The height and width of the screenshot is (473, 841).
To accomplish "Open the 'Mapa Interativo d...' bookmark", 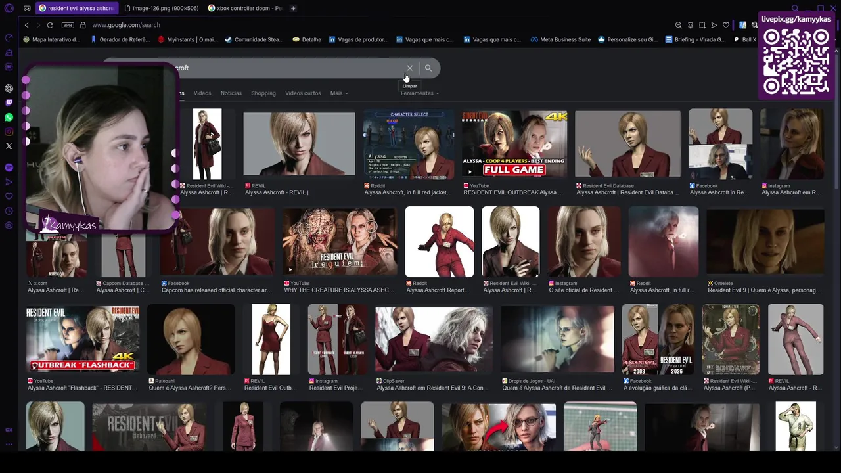I will [51, 39].
